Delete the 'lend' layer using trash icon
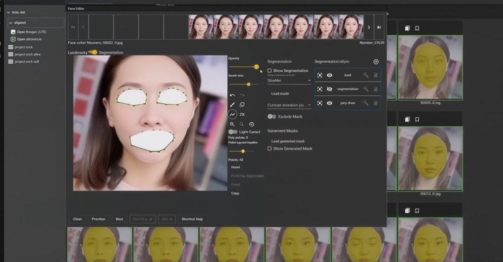 pos(375,75)
